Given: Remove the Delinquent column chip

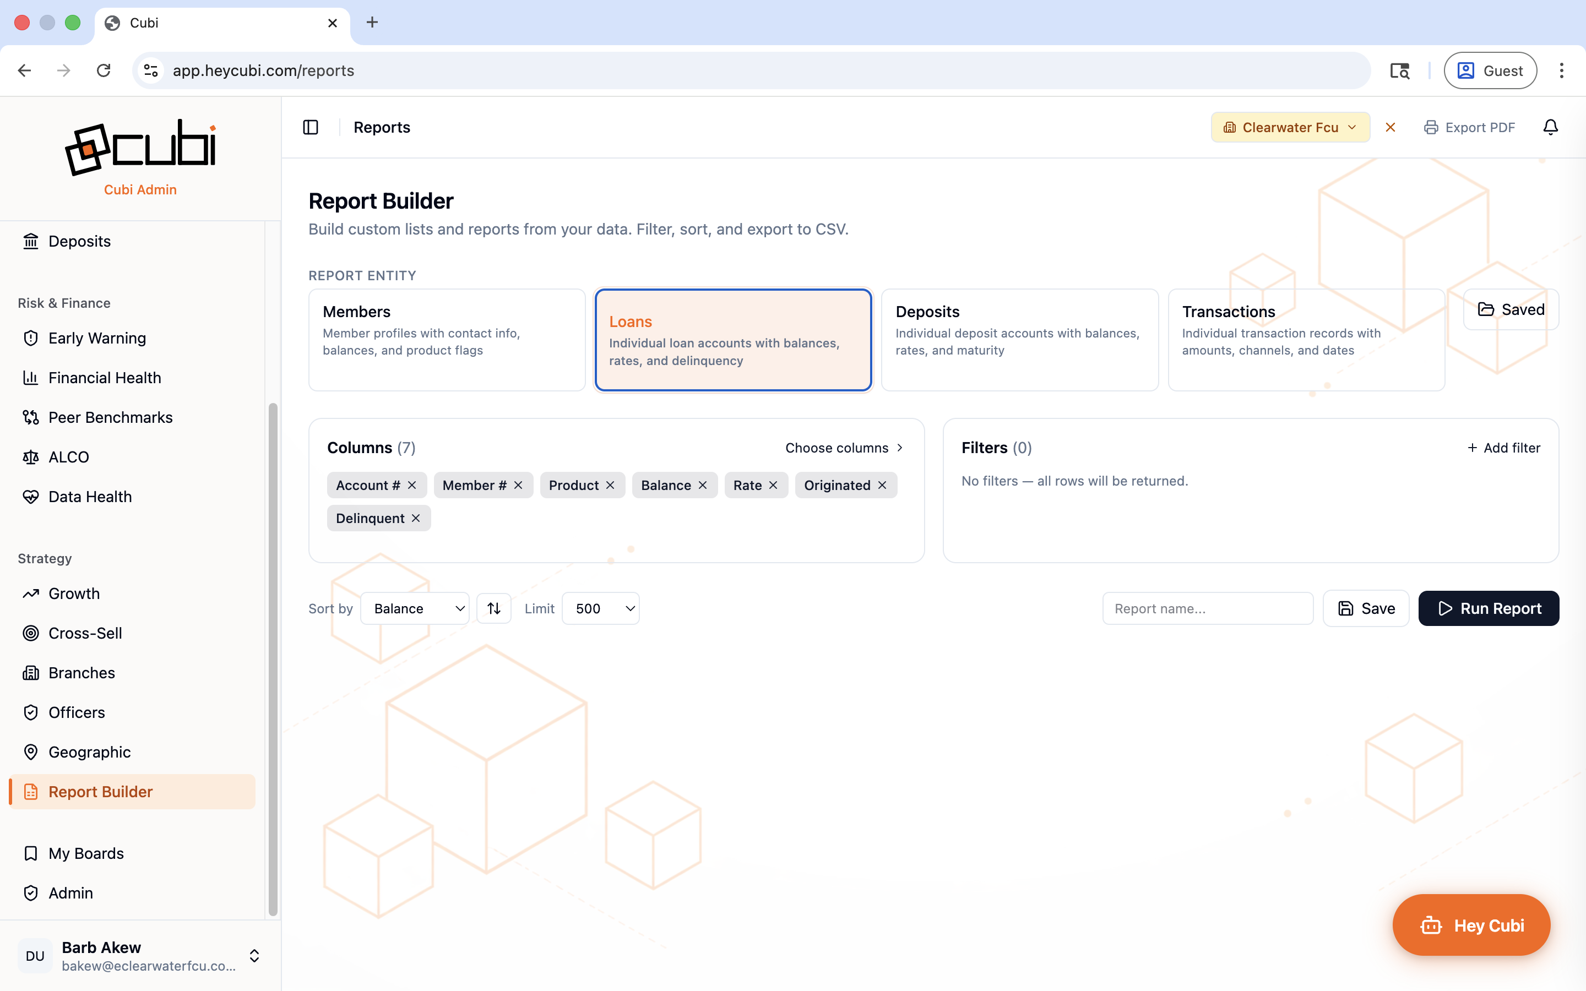Looking at the screenshot, I should click(417, 518).
